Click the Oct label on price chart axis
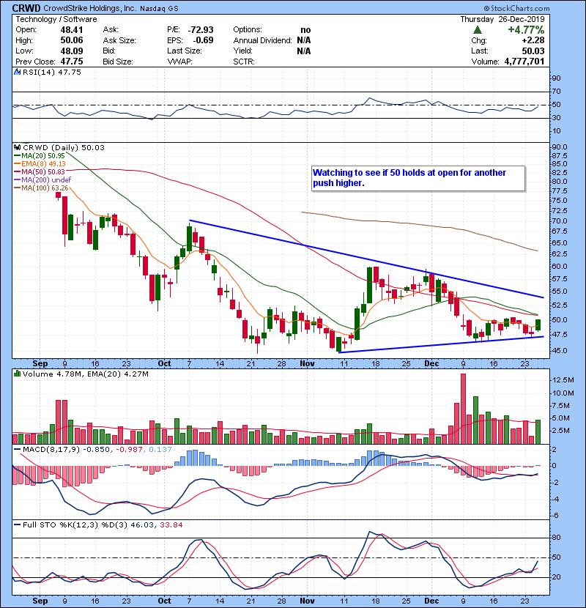 [164, 363]
